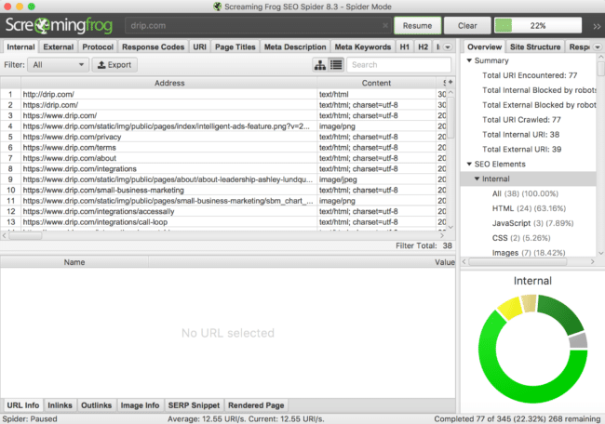This screenshot has width=605, height=424.
Task: Open the Rendered Page tab
Action: [x=256, y=405]
